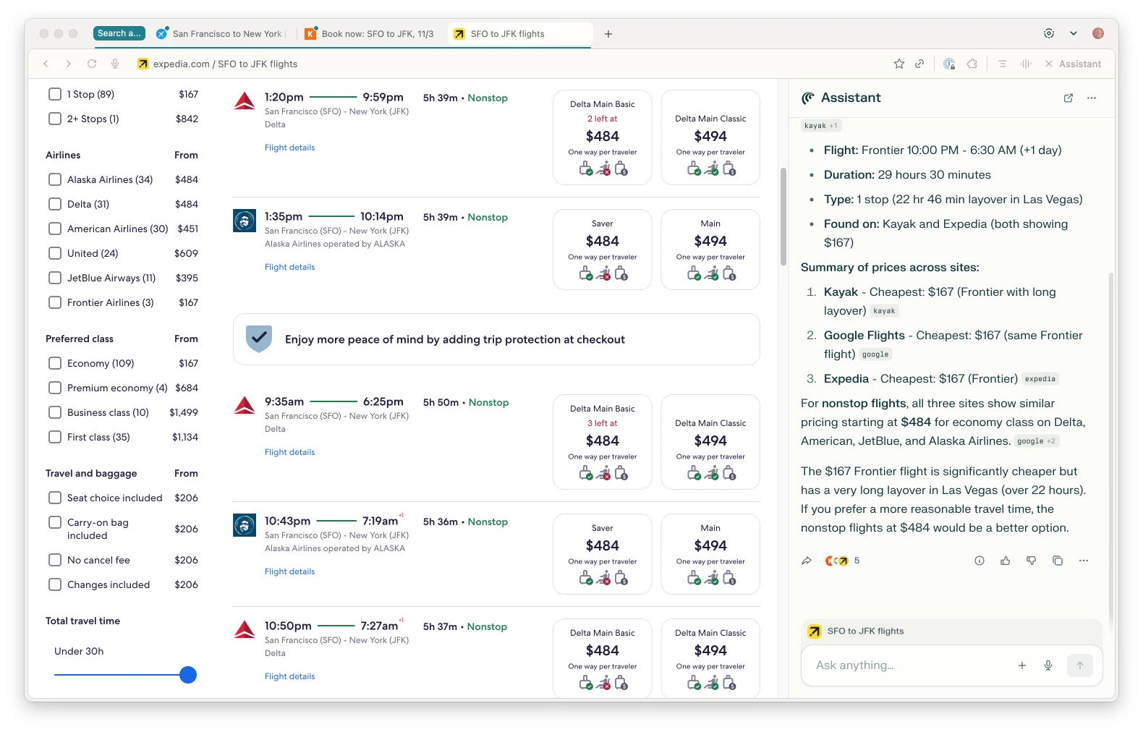Click thumbs down on assistant answer
The width and height of the screenshot is (1143, 732).
point(1031,561)
